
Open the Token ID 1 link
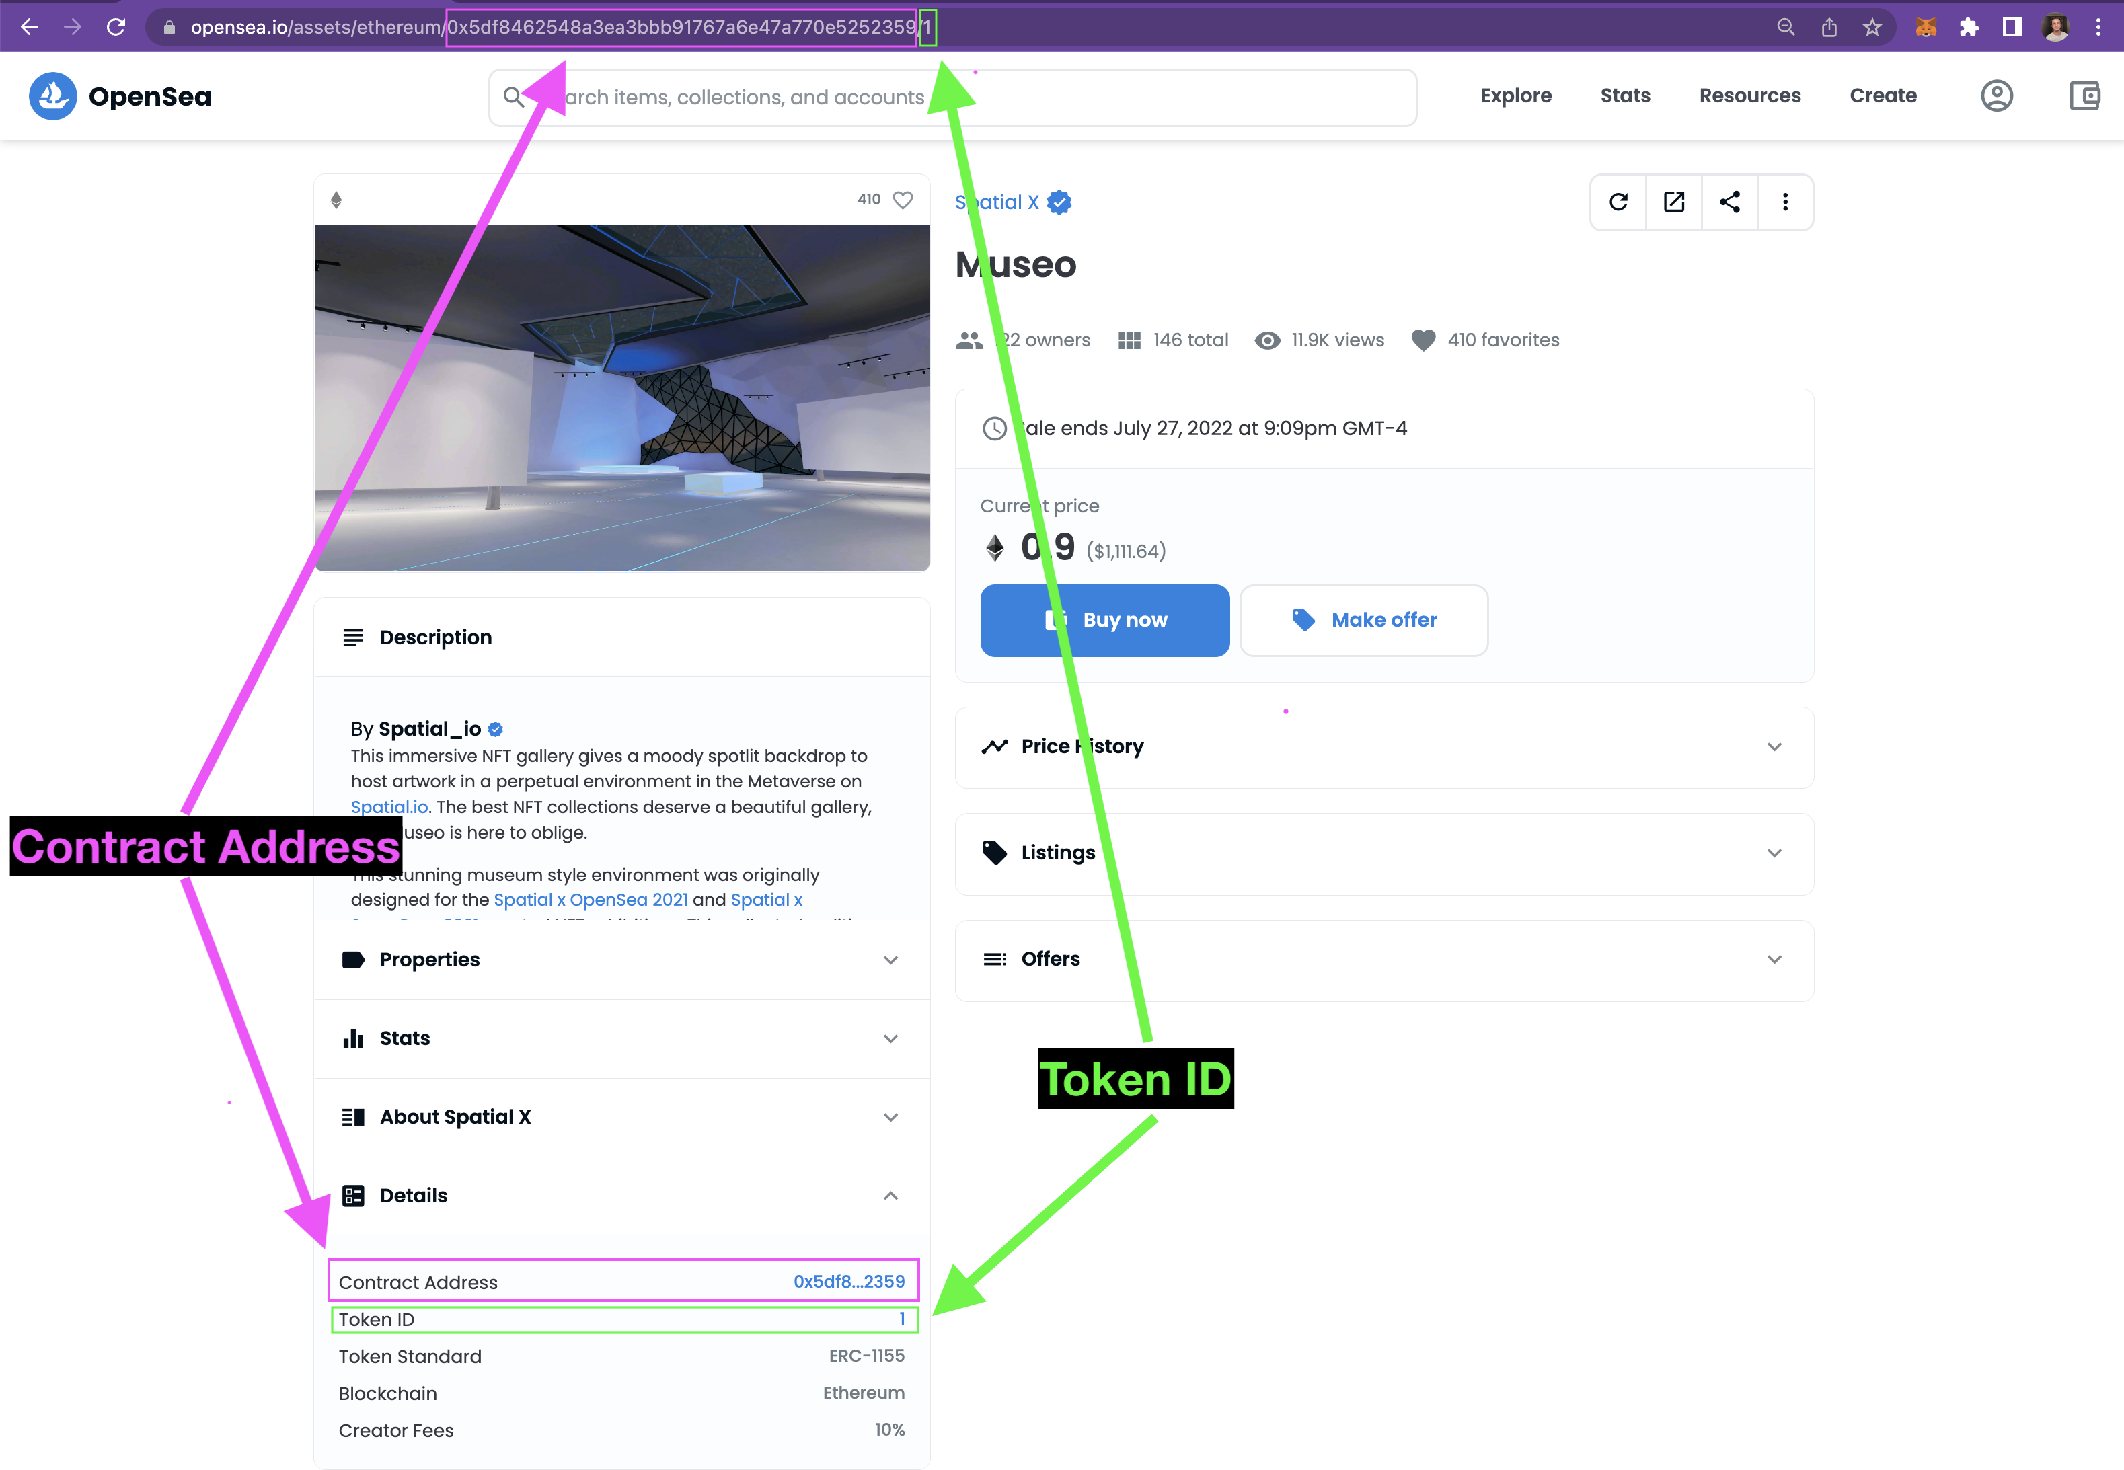(902, 1319)
